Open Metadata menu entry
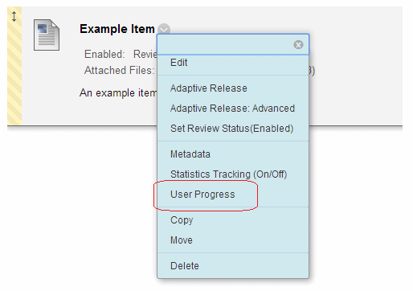This screenshot has height=291, width=413. point(190,154)
